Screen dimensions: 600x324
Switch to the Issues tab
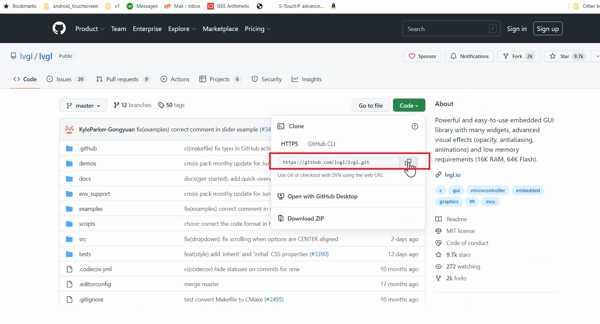coord(66,79)
